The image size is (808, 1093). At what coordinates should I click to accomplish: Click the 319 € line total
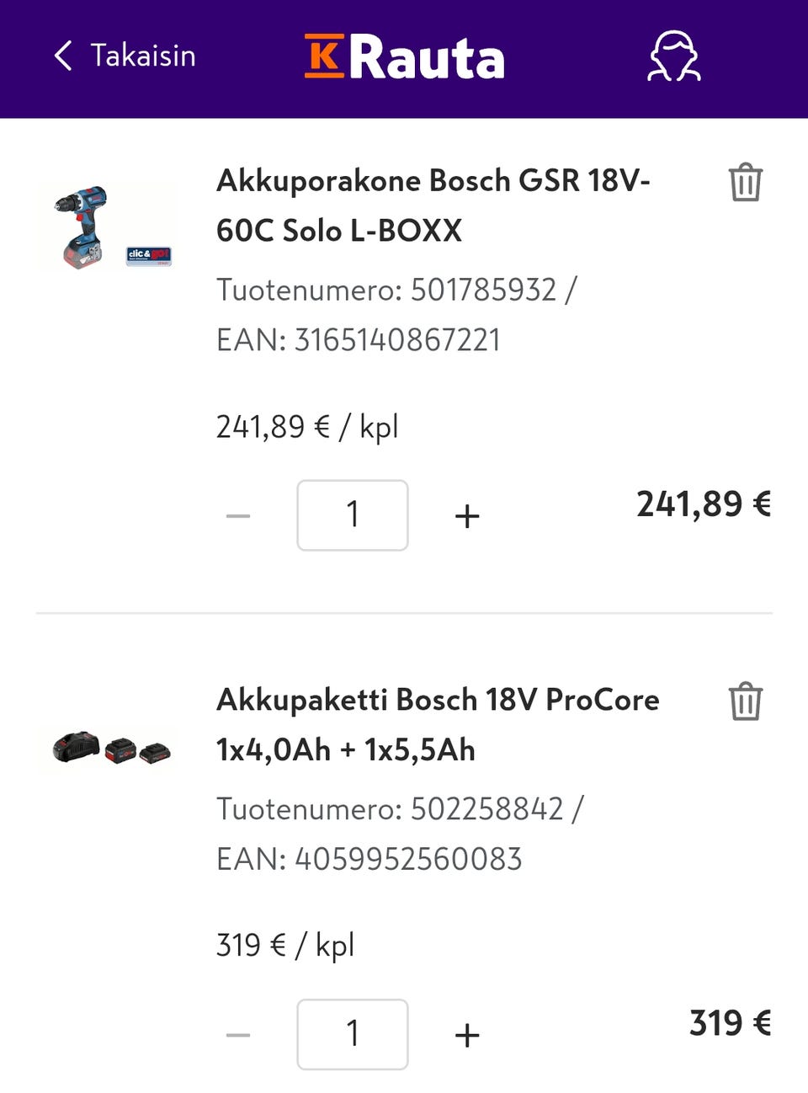(730, 1023)
